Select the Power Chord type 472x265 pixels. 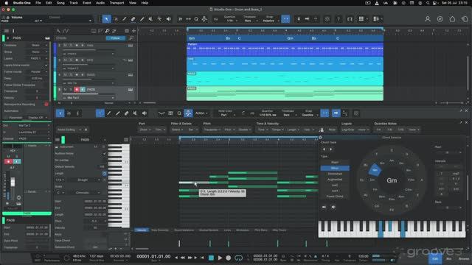click(335, 197)
